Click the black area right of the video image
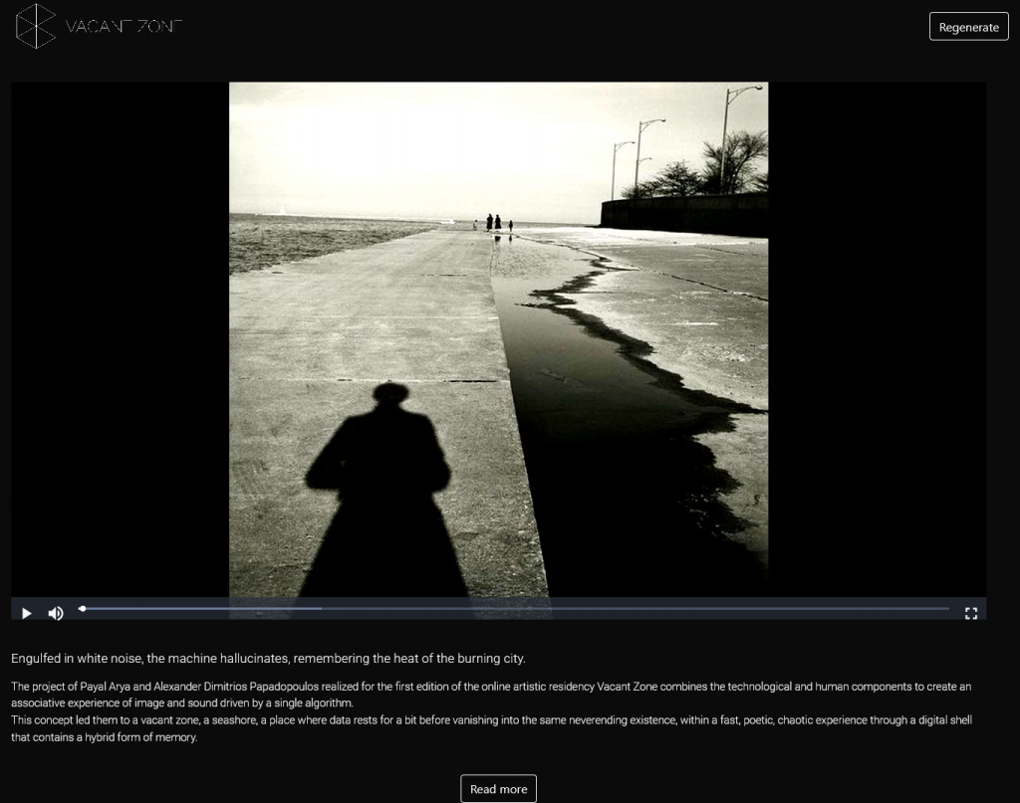Image resolution: width=1020 pixels, height=803 pixels. (x=877, y=338)
